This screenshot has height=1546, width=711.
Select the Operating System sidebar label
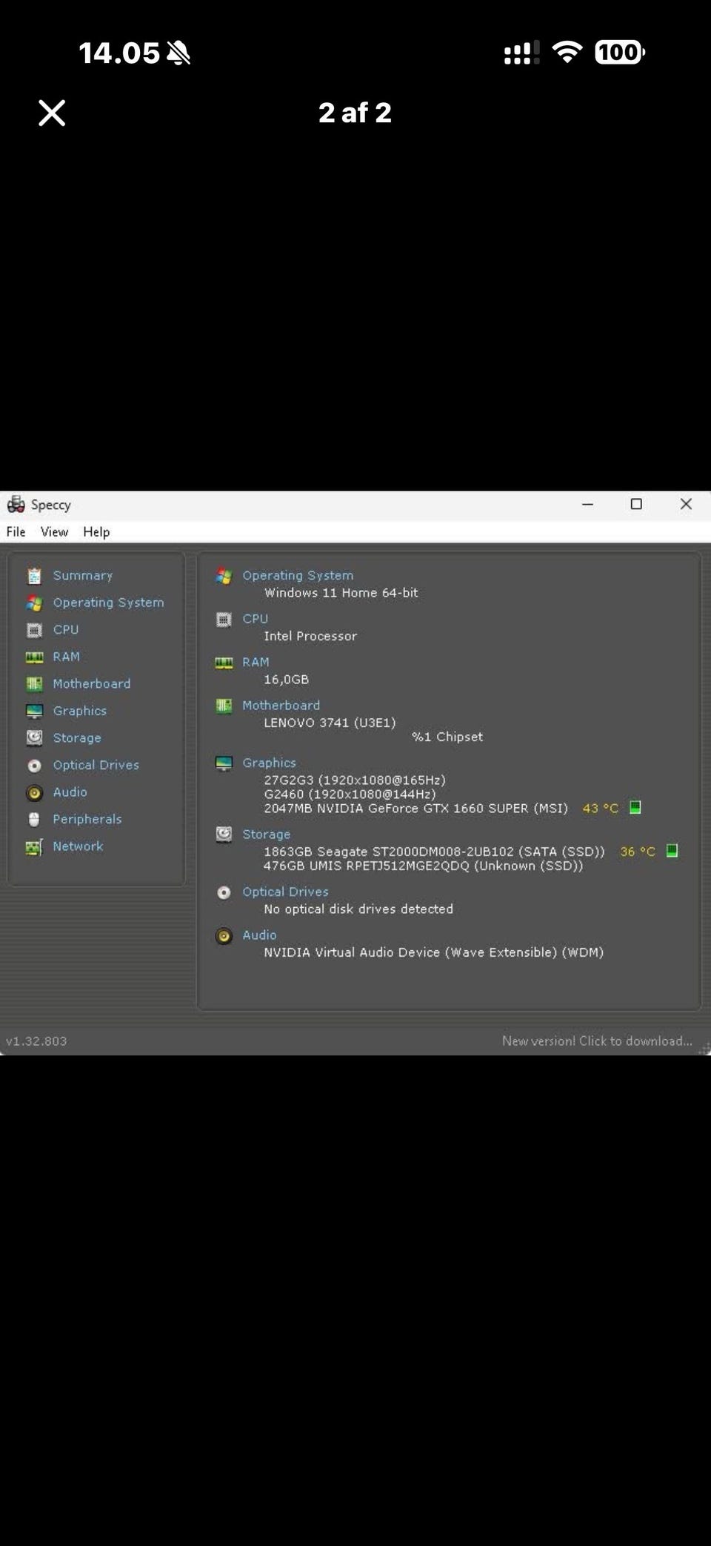pyautogui.click(x=108, y=603)
